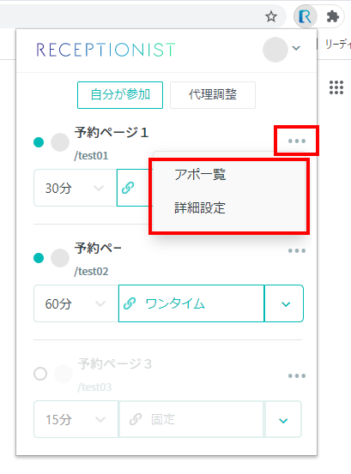Screen dimensions: 351x474
Task: Enable the empty circle for 予約ページ3
Action: [x=40, y=374]
